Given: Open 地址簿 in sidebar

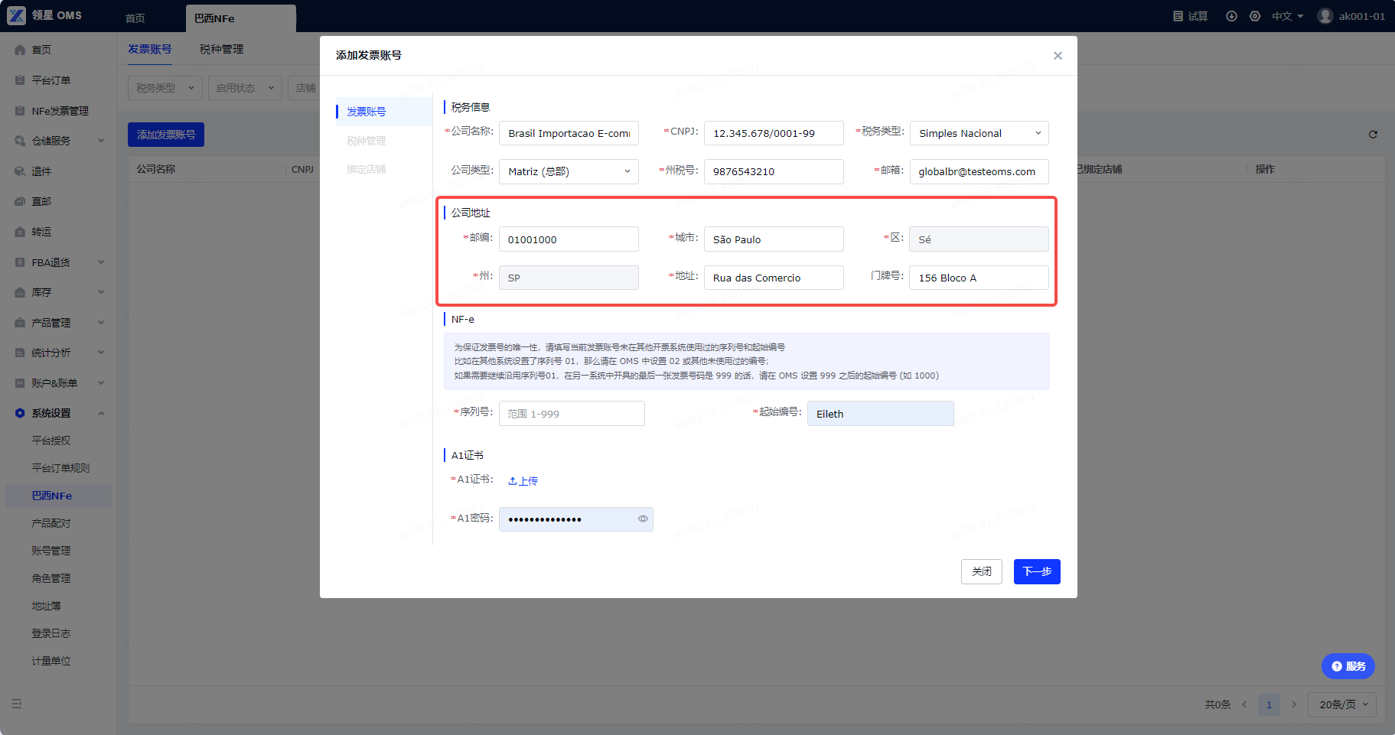Looking at the screenshot, I should click(x=46, y=606).
